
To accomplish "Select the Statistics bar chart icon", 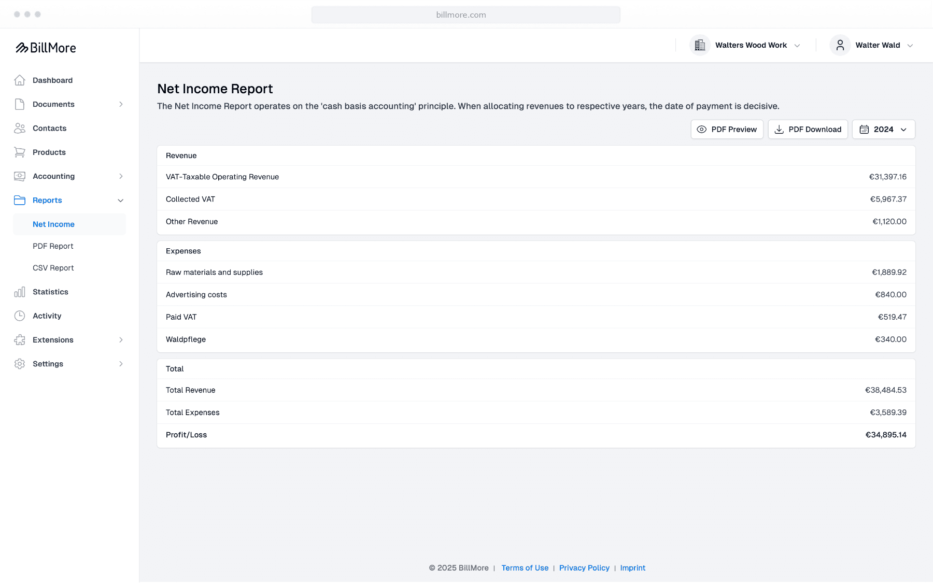I will 20,292.
